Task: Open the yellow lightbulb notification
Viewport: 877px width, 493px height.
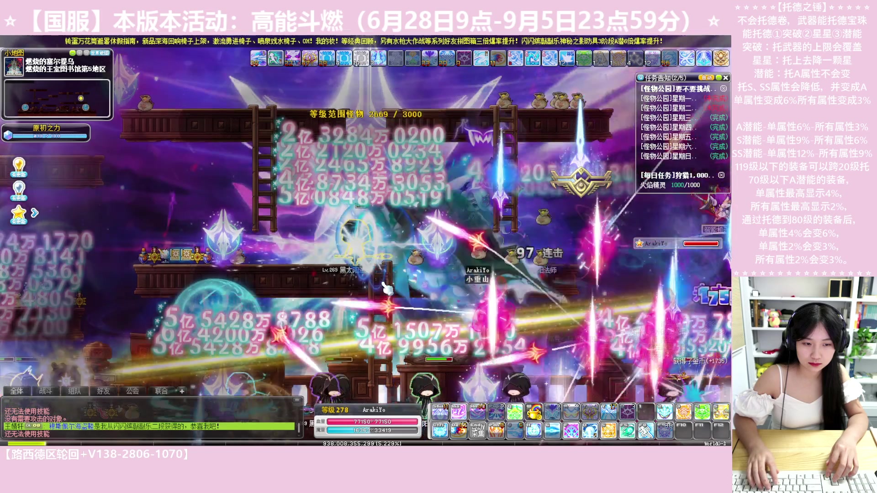Action: coord(19,167)
